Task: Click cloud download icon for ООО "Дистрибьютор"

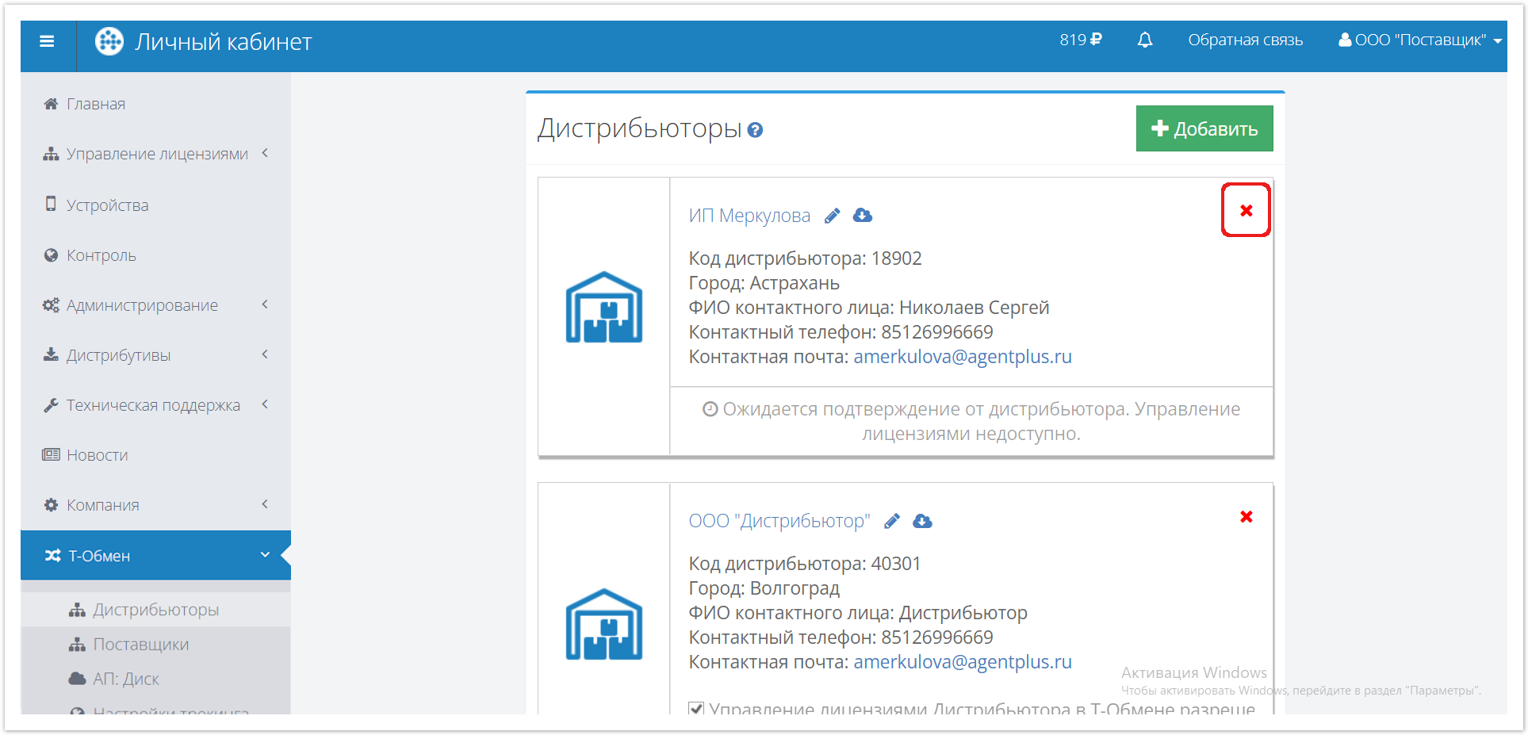Action: click(922, 521)
